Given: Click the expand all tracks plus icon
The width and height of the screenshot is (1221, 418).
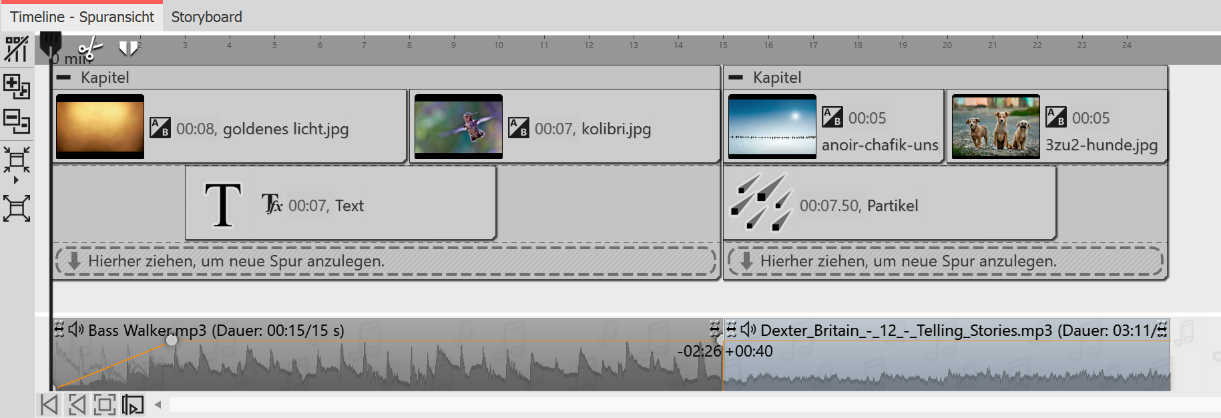Looking at the screenshot, I should pyautogui.click(x=17, y=86).
